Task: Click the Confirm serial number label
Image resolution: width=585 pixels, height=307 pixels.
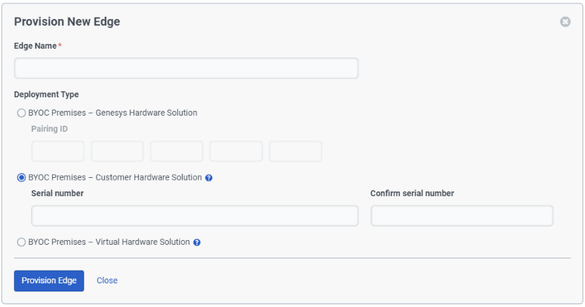Action: click(x=412, y=193)
